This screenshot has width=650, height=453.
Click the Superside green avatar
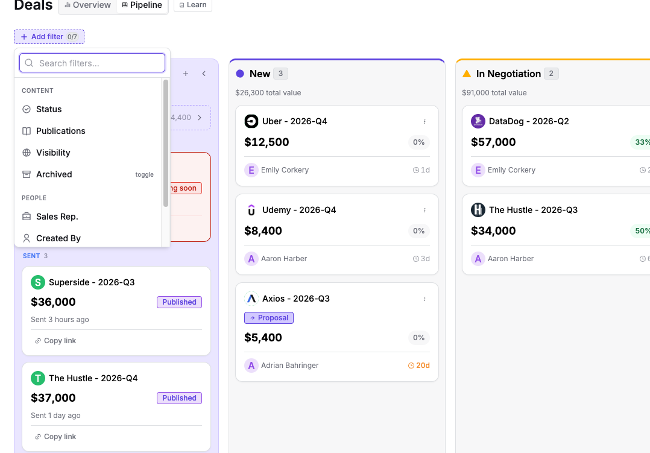38,282
